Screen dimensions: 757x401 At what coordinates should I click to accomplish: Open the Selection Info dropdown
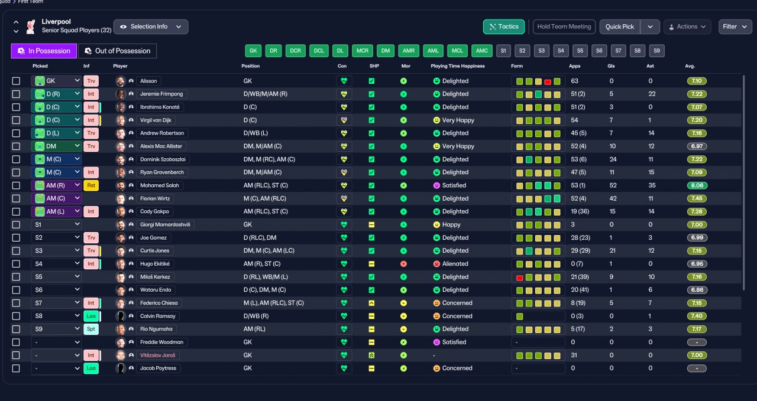click(151, 27)
